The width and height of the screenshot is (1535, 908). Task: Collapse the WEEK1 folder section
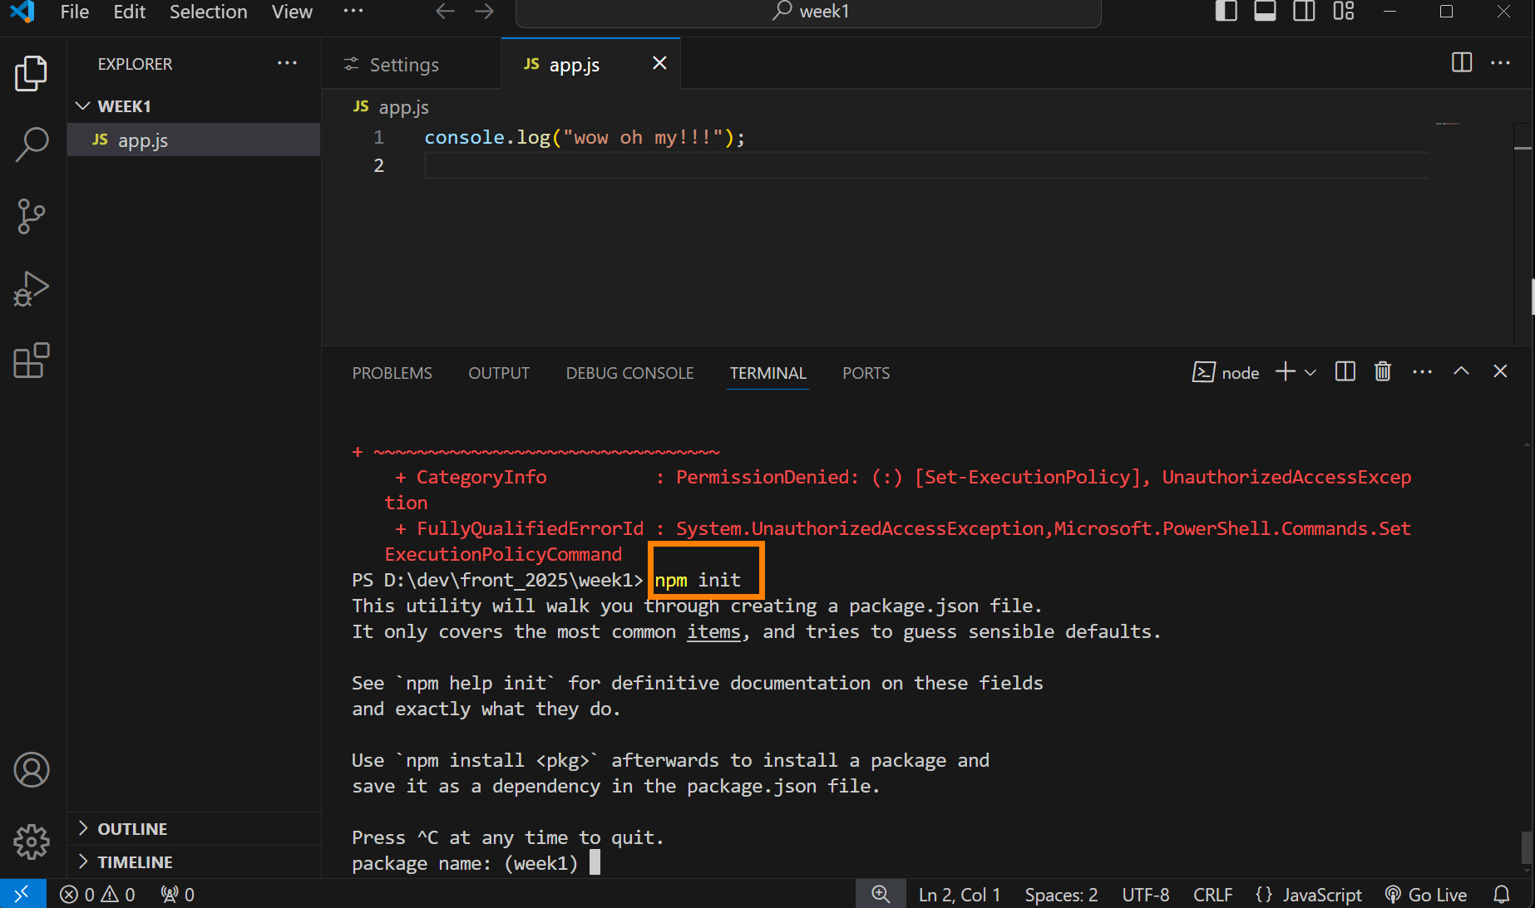194,106
